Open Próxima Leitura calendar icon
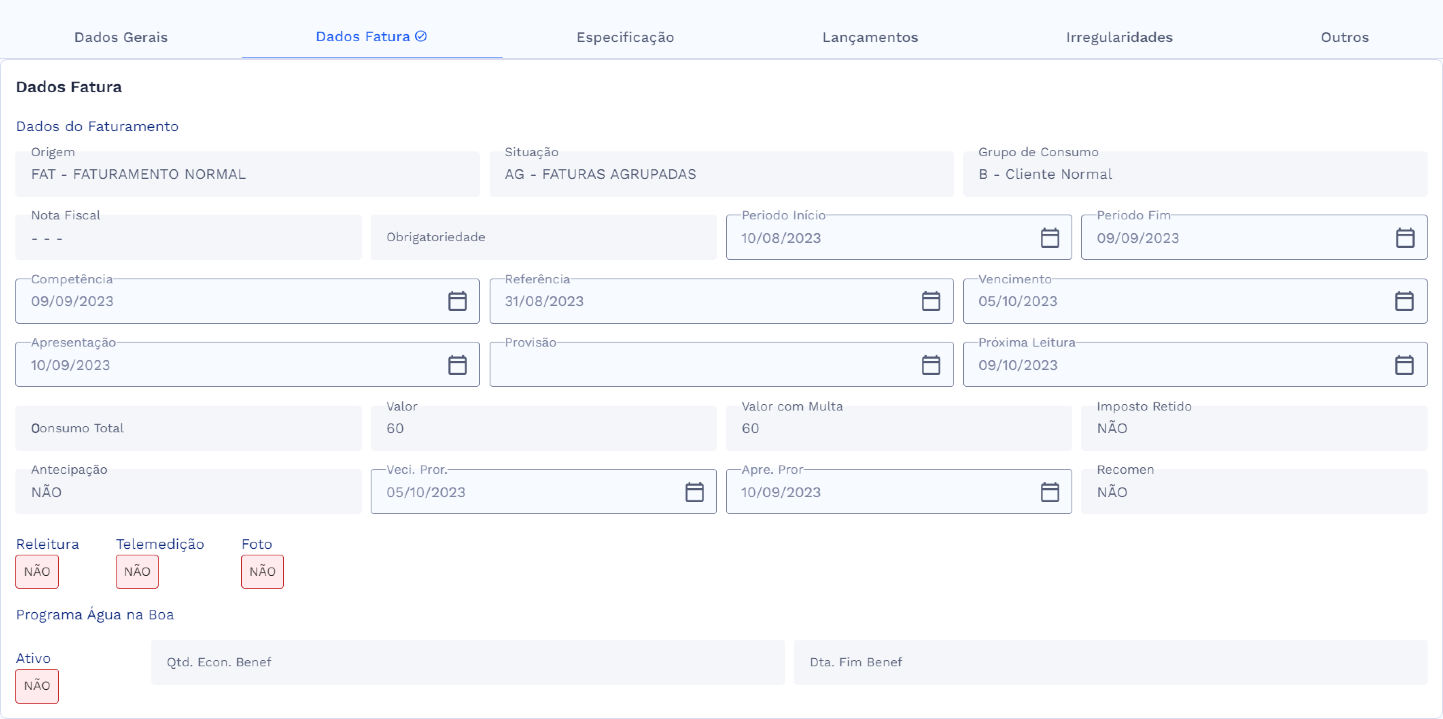Viewport: 1443px width, 719px height. [1404, 365]
